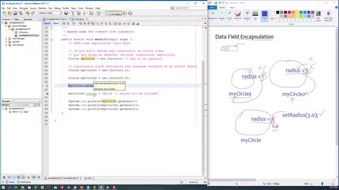Click the Windows Start button on taskbar
This screenshot has height=190, width=339.
point(3,187)
